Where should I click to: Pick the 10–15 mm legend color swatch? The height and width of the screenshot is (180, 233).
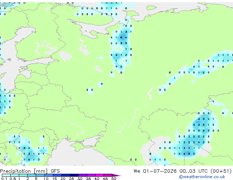[49, 175]
